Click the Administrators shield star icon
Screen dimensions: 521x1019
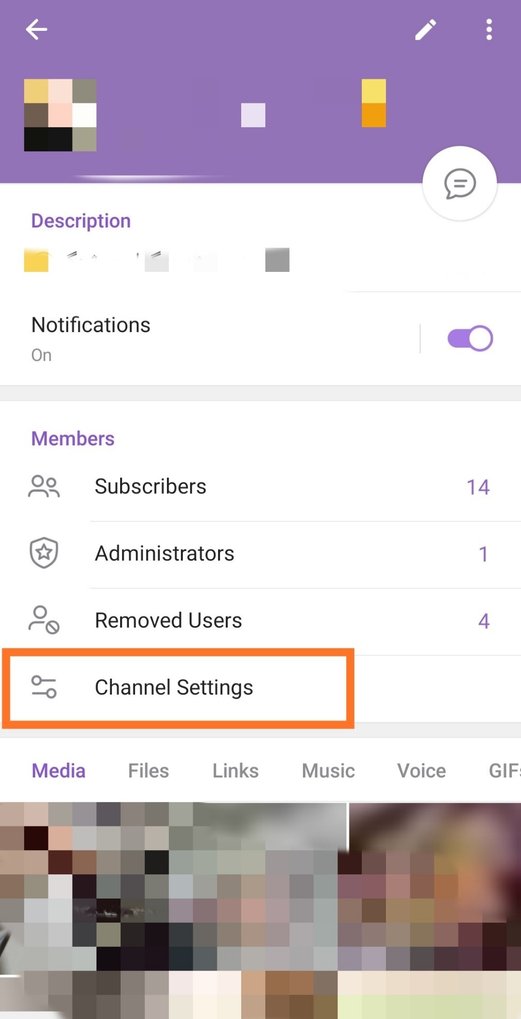44,553
